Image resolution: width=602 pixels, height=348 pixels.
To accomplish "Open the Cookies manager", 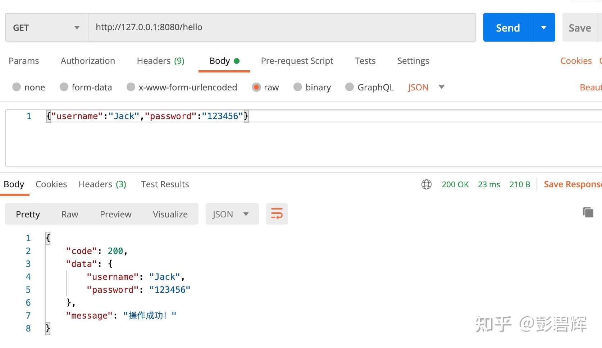I will click(576, 61).
